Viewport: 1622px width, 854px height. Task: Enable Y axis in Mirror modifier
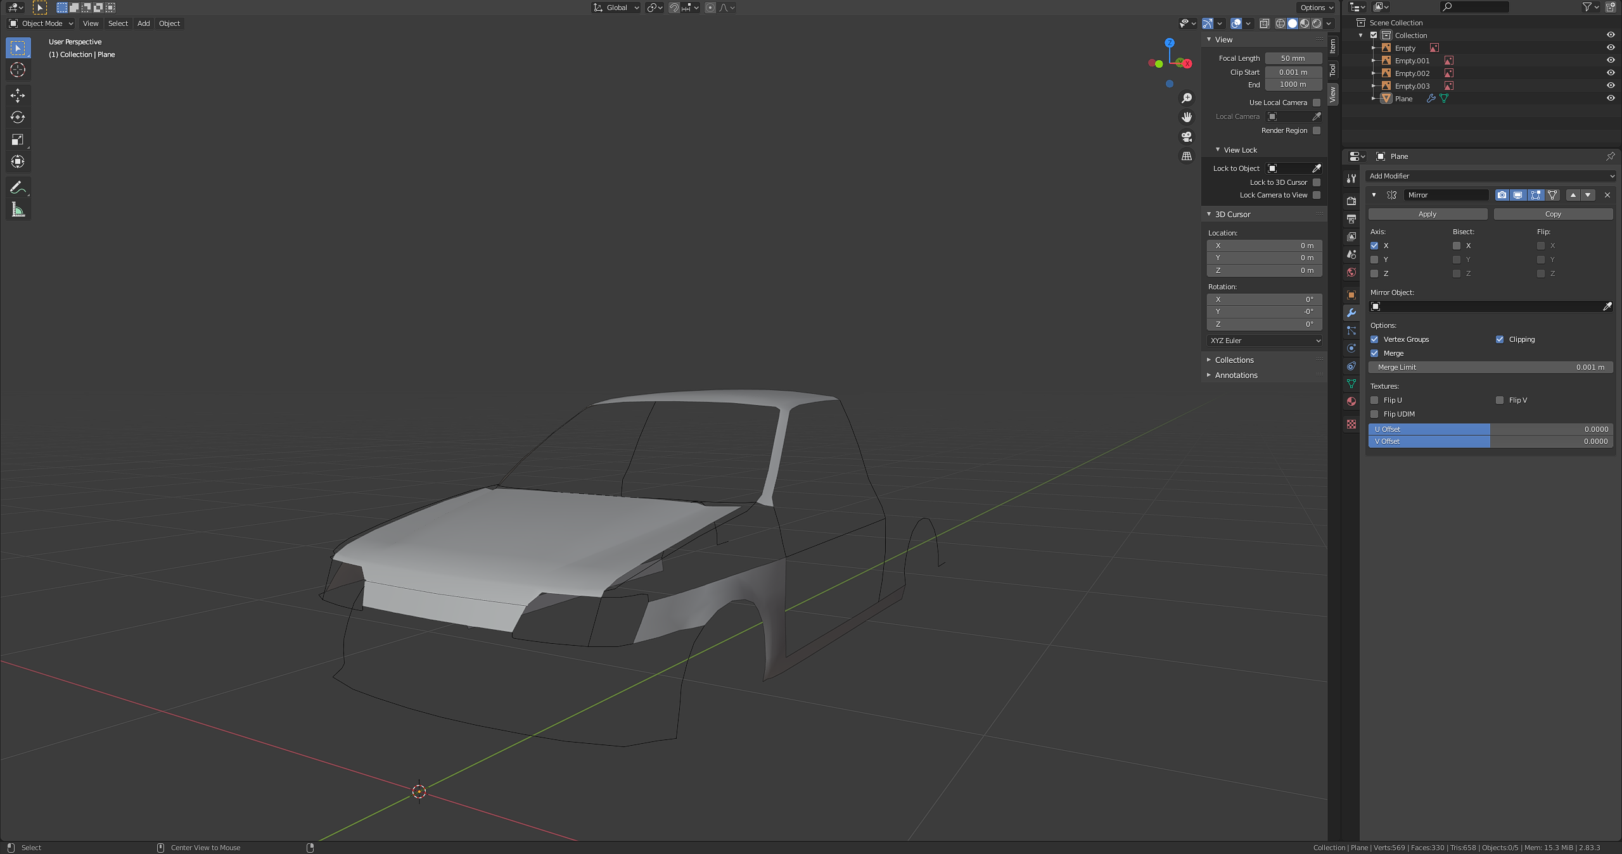[x=1374, y=260]
